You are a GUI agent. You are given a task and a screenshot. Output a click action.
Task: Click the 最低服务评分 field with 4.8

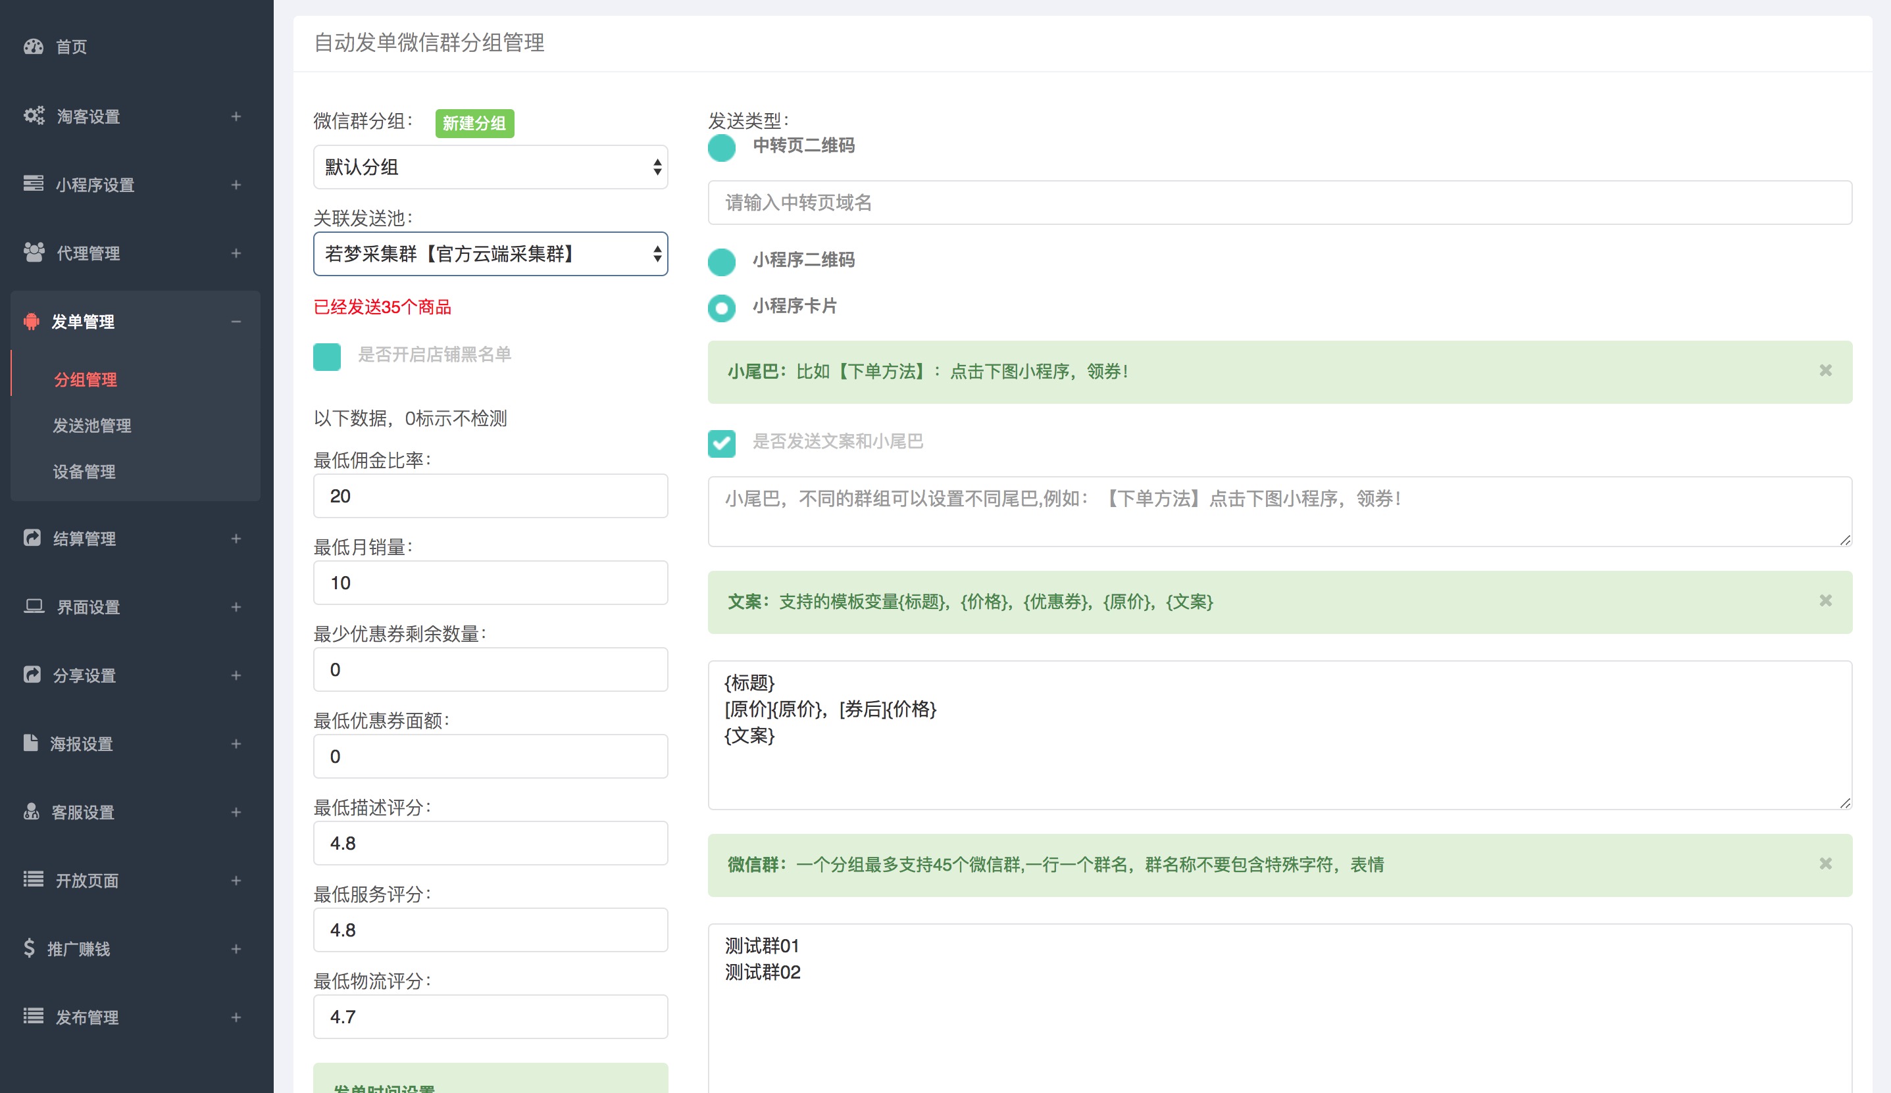tap(491, 930)
